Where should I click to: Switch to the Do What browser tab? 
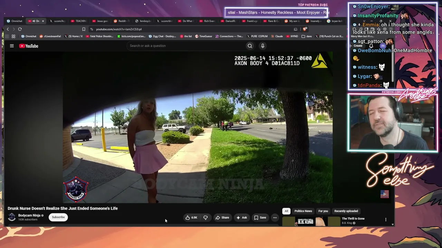(x=186, y=21)
